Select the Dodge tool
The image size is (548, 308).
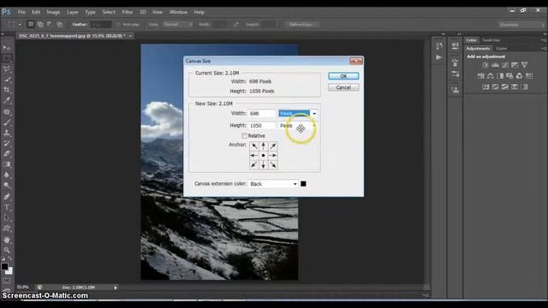pos(7,185)
